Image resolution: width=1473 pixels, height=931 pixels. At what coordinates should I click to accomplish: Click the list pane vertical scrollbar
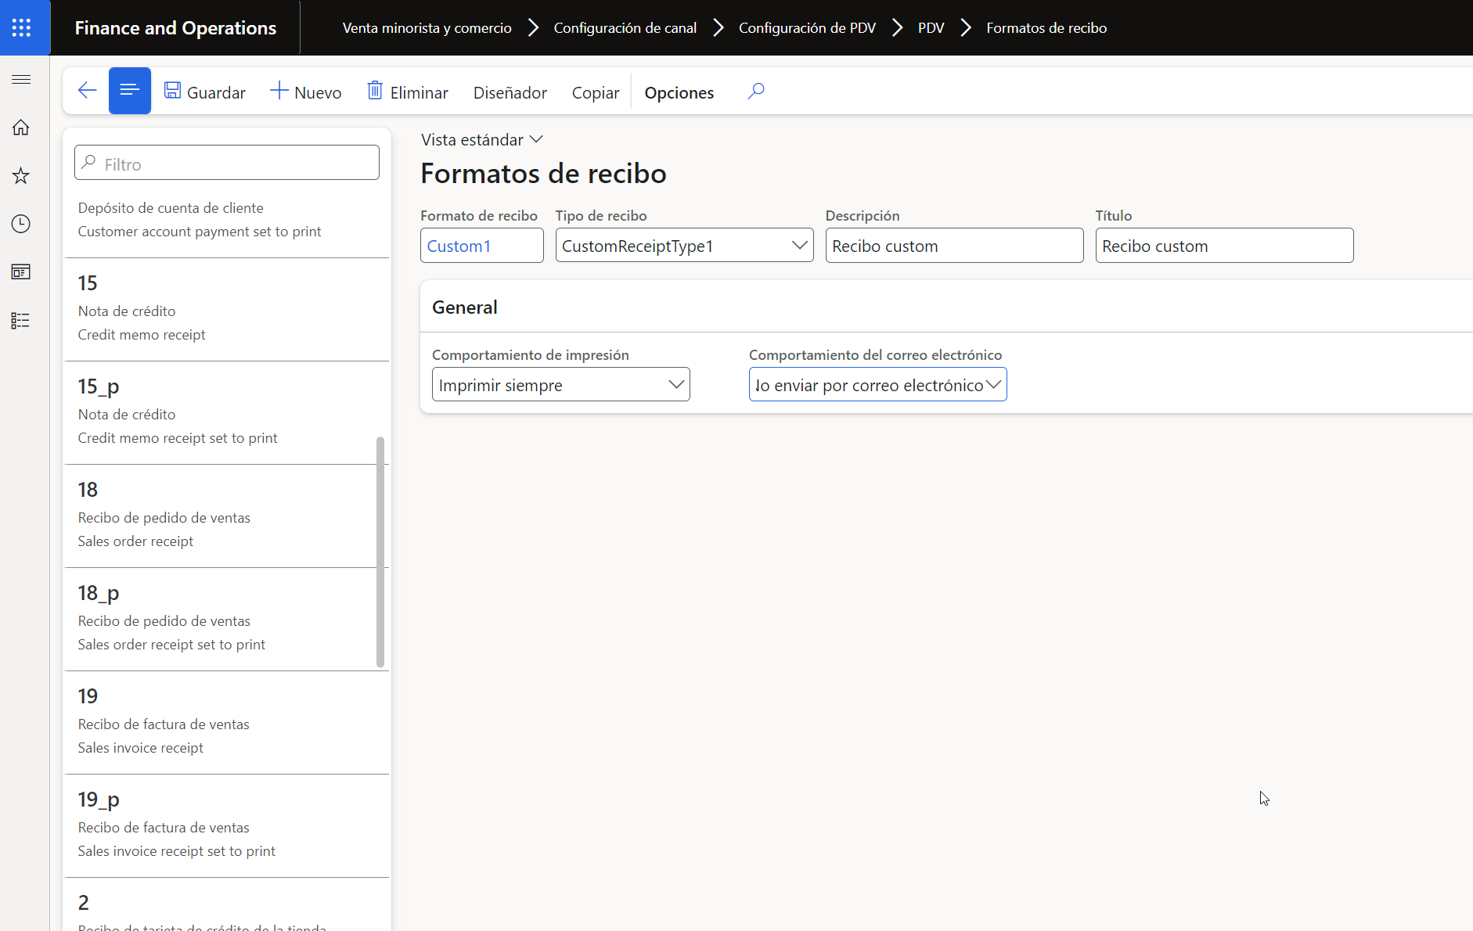point(380,552)
